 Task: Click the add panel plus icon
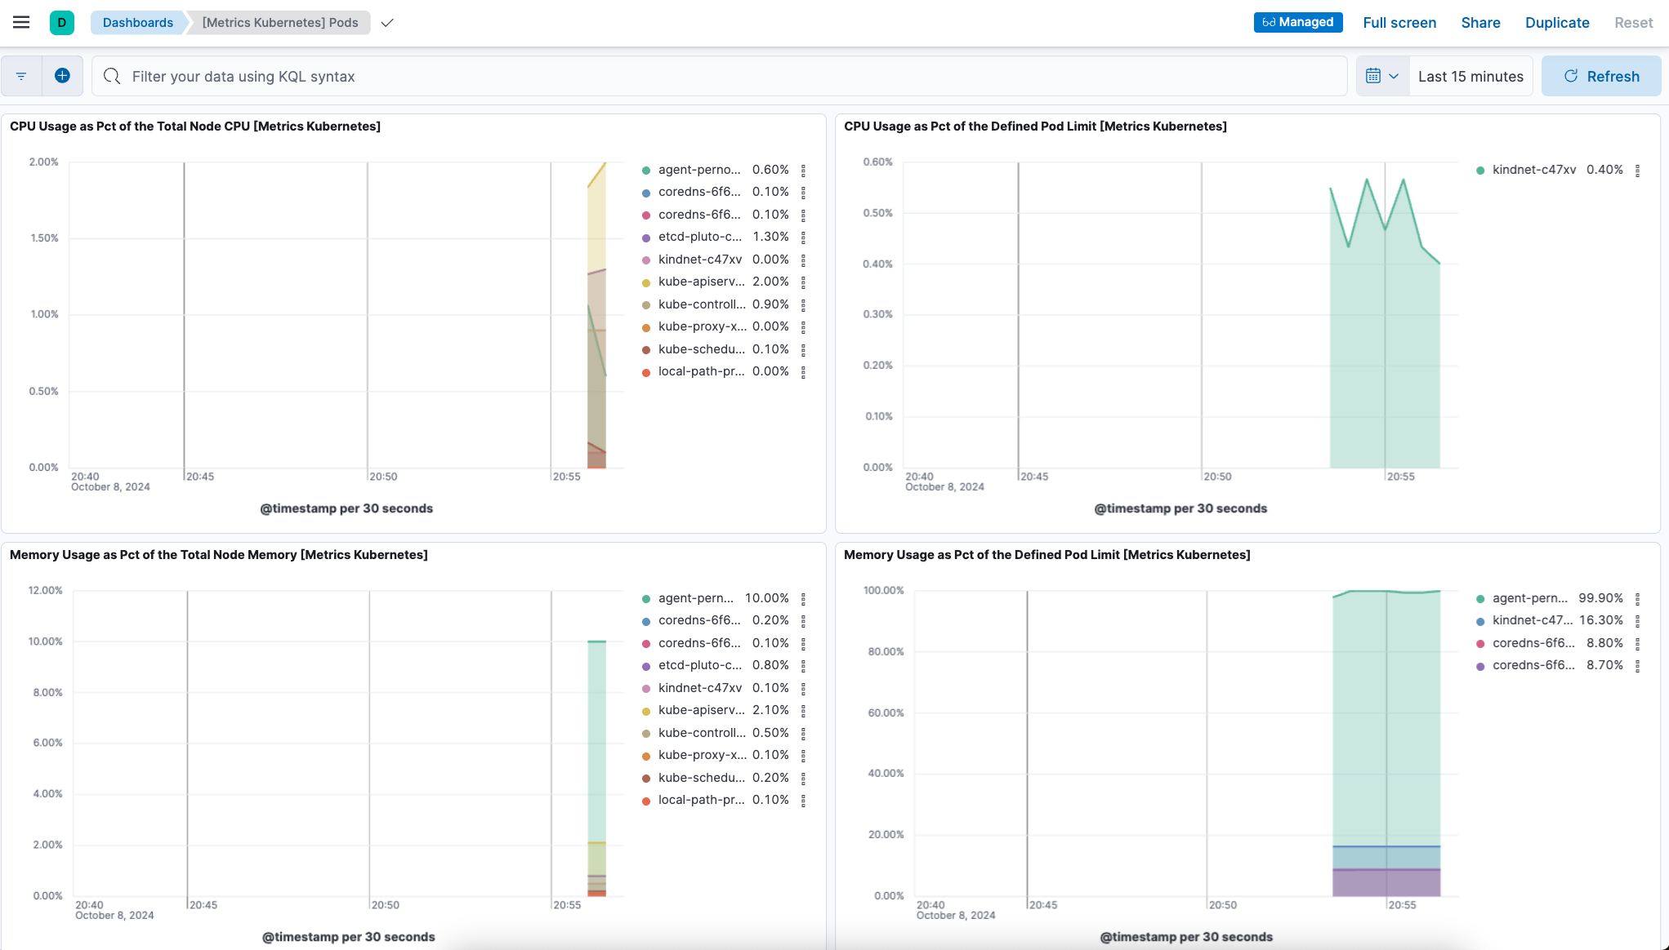pos(63,76)
